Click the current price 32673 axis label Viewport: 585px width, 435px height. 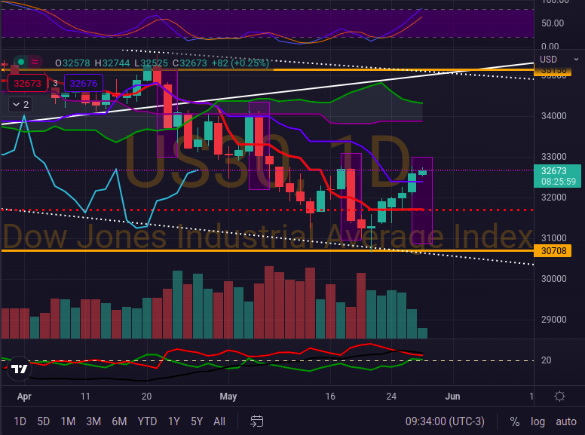pos(555,171)
